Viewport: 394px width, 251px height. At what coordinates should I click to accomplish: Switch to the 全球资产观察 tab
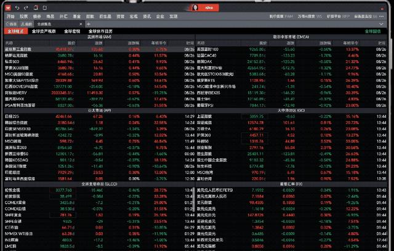click(x=43, y=30)
